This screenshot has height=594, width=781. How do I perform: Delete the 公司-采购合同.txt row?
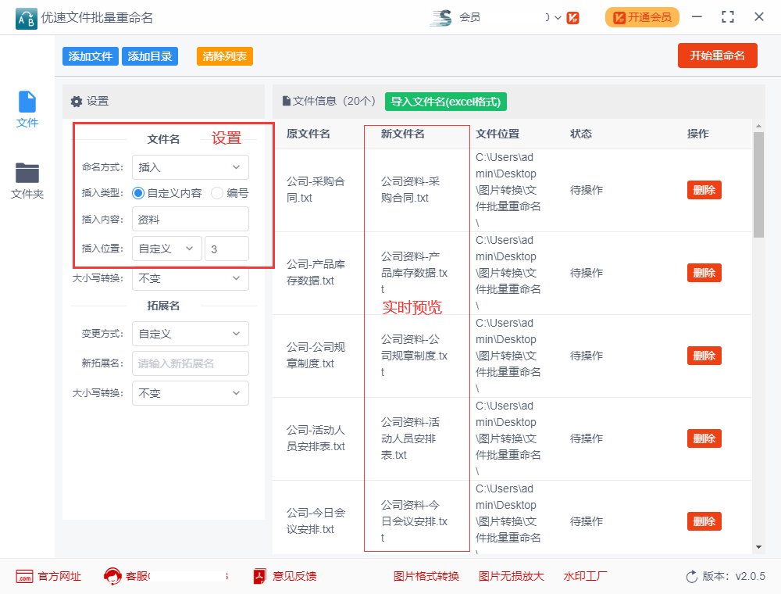[704, 190]
